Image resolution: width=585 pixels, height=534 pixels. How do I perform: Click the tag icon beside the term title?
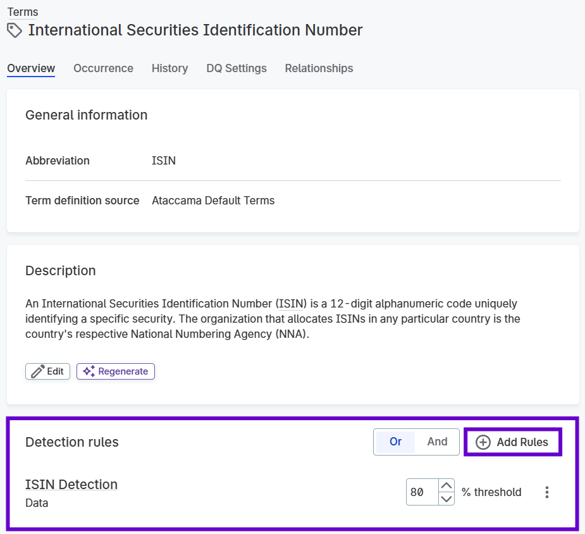pos(14,30)
